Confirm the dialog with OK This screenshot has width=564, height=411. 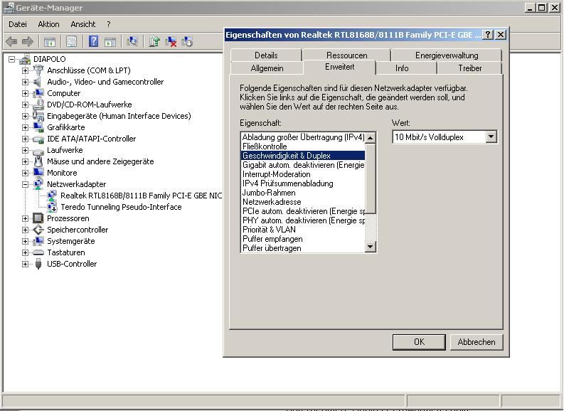click(419, 342)
